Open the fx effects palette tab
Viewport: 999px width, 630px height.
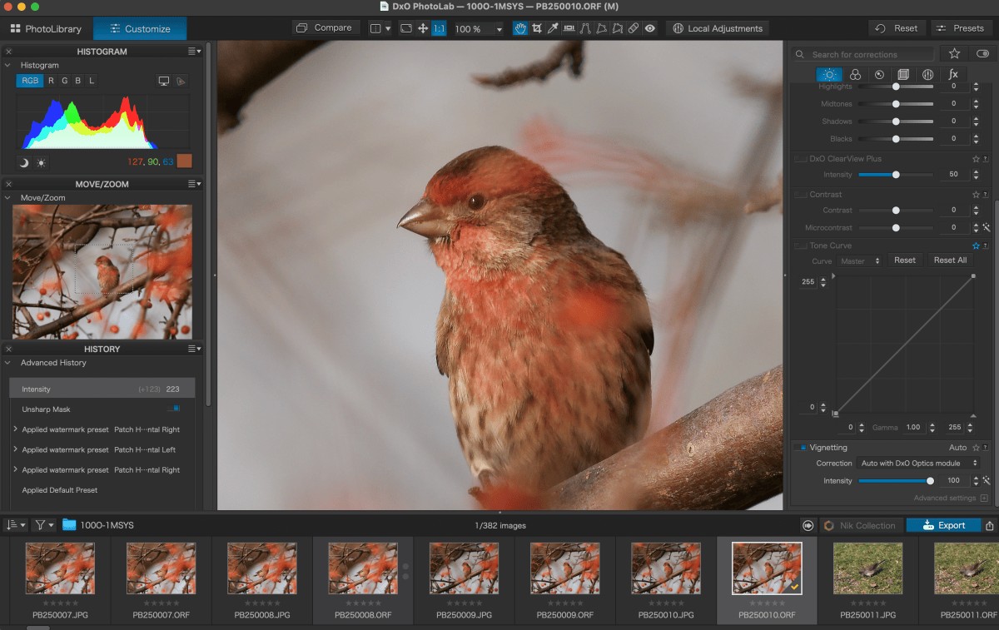pyautogui.click(x=953, y=74)
